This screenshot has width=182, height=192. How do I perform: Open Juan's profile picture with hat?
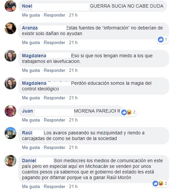(10, 111)
